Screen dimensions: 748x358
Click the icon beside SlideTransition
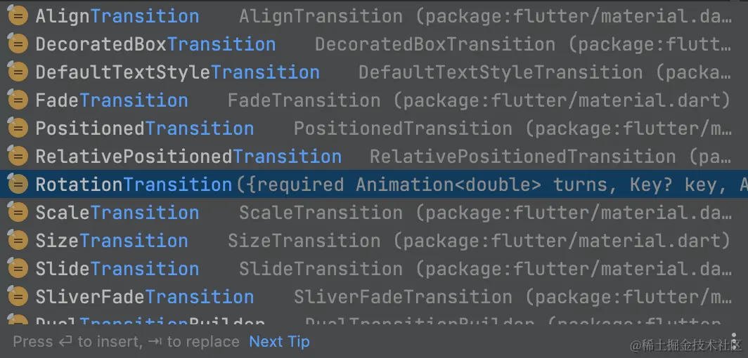coord(17,269)
